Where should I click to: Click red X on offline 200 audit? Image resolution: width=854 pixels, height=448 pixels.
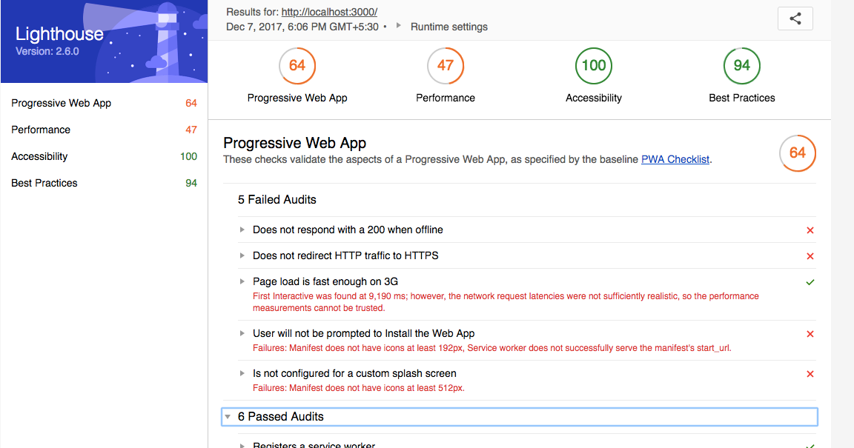[810, 230]
